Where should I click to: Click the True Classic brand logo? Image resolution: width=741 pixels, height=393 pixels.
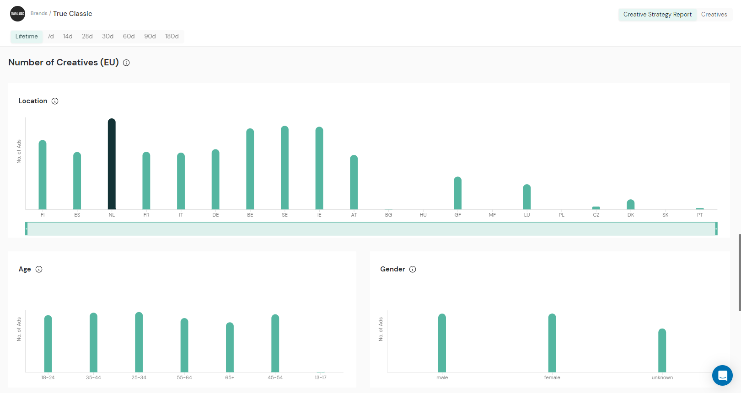pyautogui.click(x=17, y=14)
